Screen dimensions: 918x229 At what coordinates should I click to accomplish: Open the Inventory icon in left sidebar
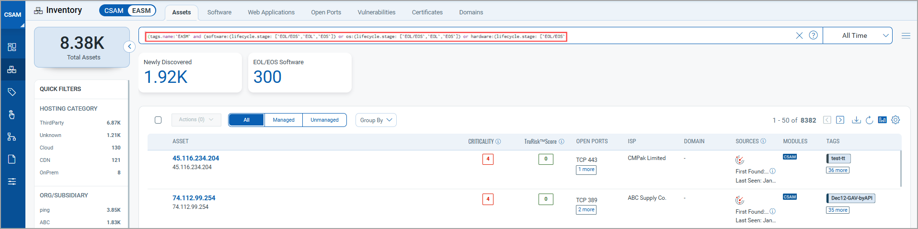click(x=12, y=69)
